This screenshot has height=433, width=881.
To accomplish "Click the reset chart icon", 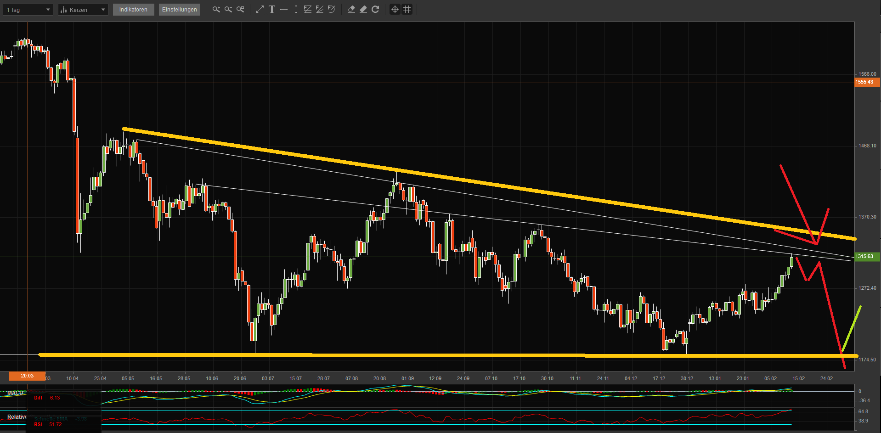I will point(375,9).
